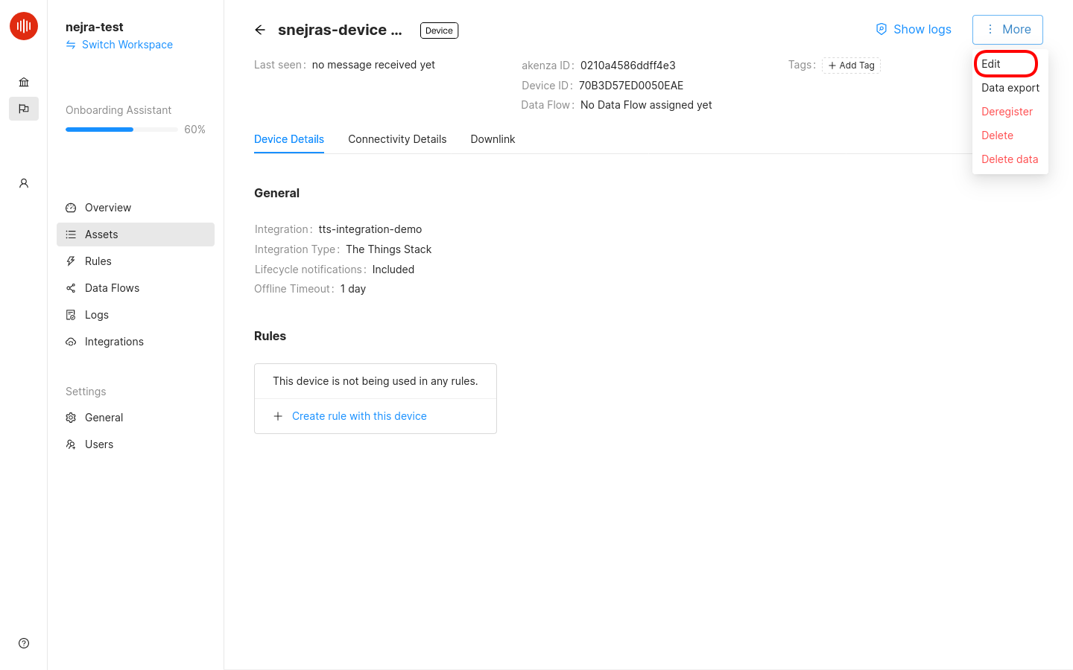Click Create rule with this device link
1073x670 pixels.
click(359, 416)
